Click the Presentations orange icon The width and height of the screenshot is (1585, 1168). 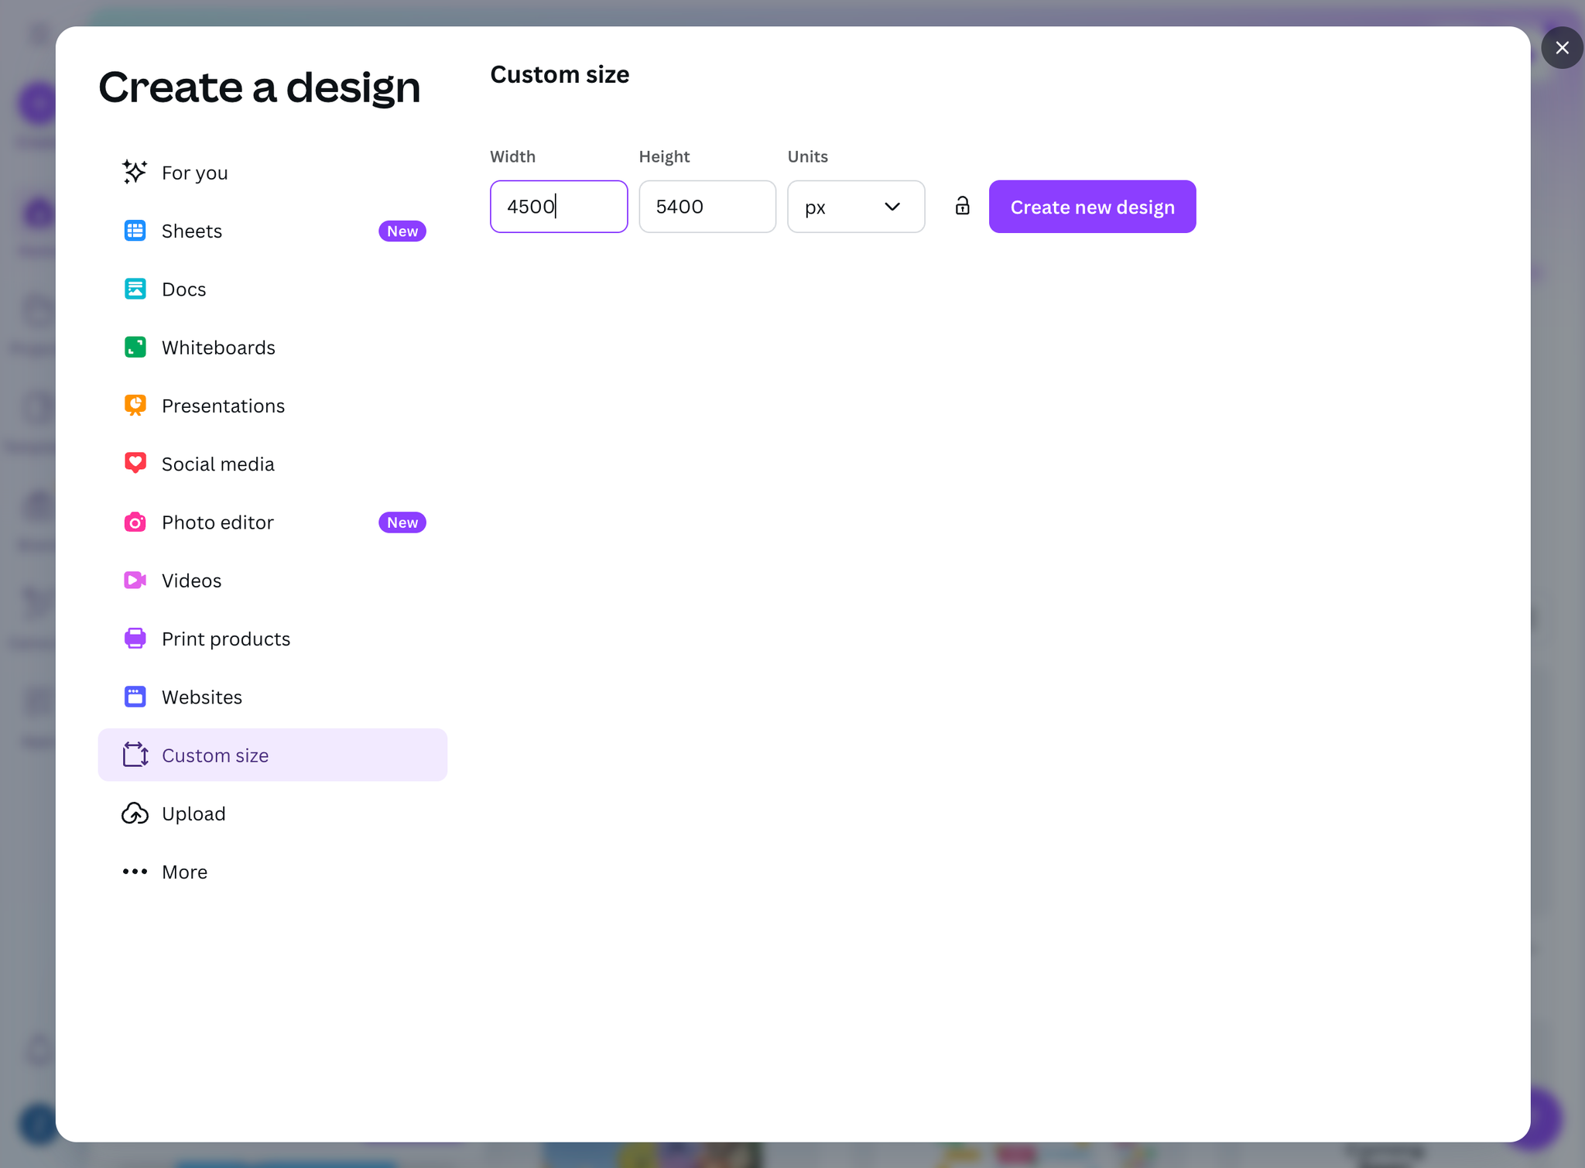(x=135, y=405)
